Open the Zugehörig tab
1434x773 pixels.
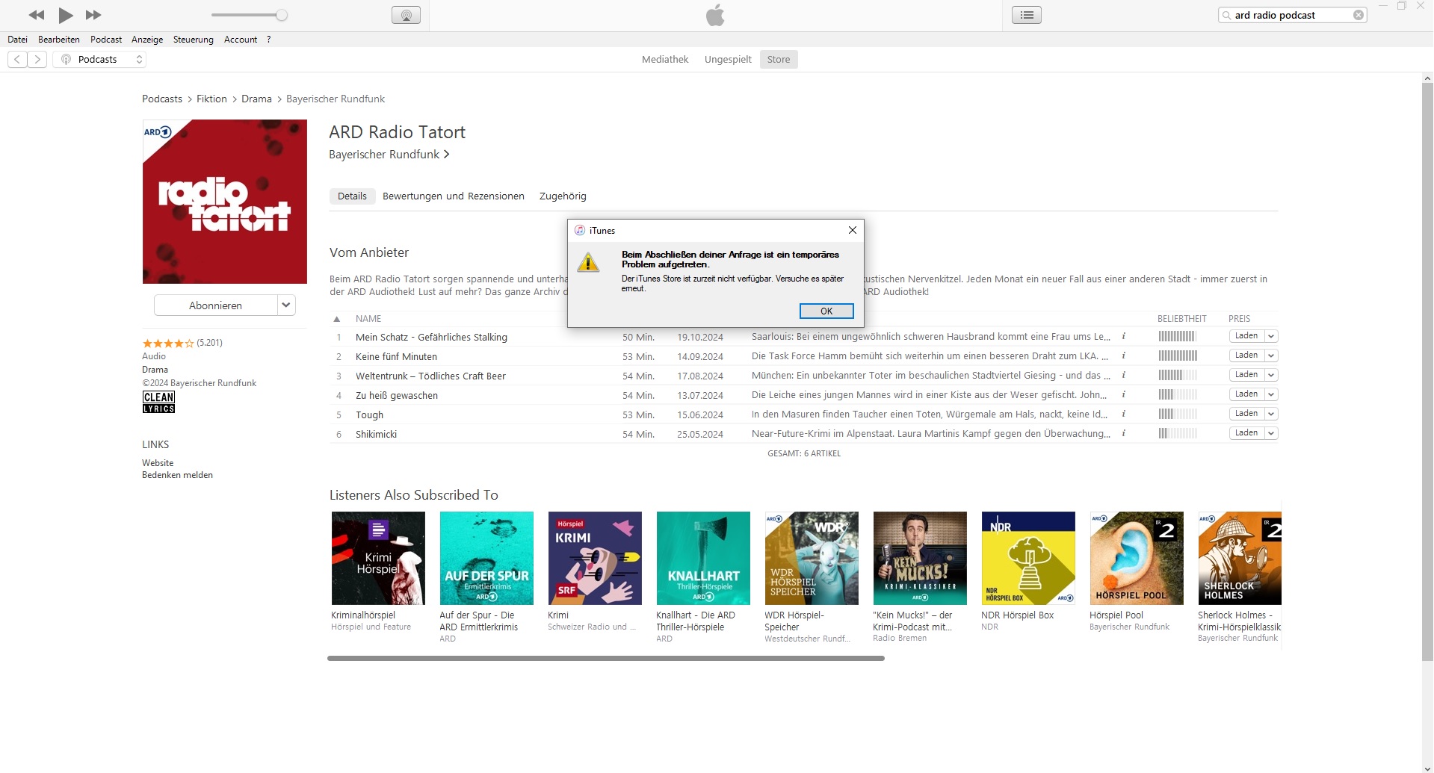pyautogui.click(x=563, y=196)
